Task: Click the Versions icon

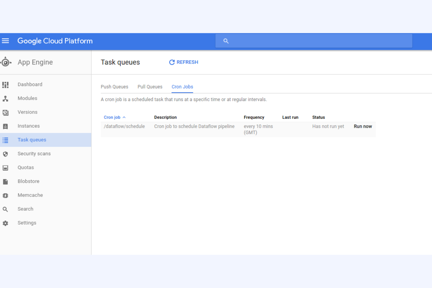Action: tap(6, 112)
